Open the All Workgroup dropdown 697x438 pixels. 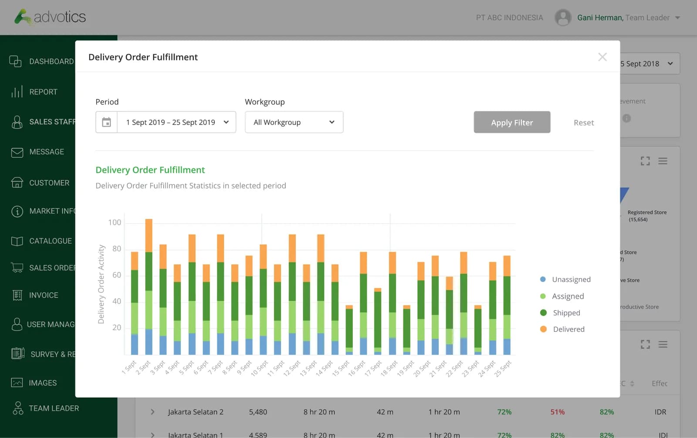coord(294,122)
